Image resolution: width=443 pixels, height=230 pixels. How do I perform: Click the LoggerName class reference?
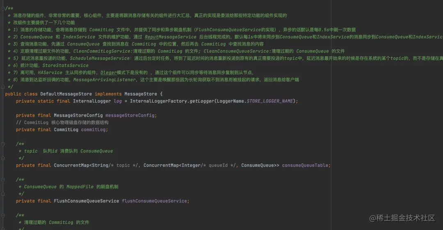point(230,101)
